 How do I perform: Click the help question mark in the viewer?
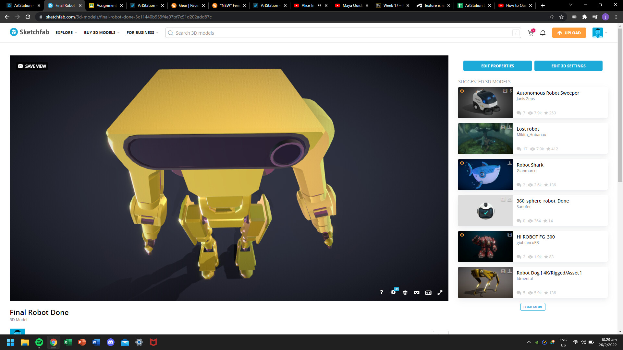(382, 292)
